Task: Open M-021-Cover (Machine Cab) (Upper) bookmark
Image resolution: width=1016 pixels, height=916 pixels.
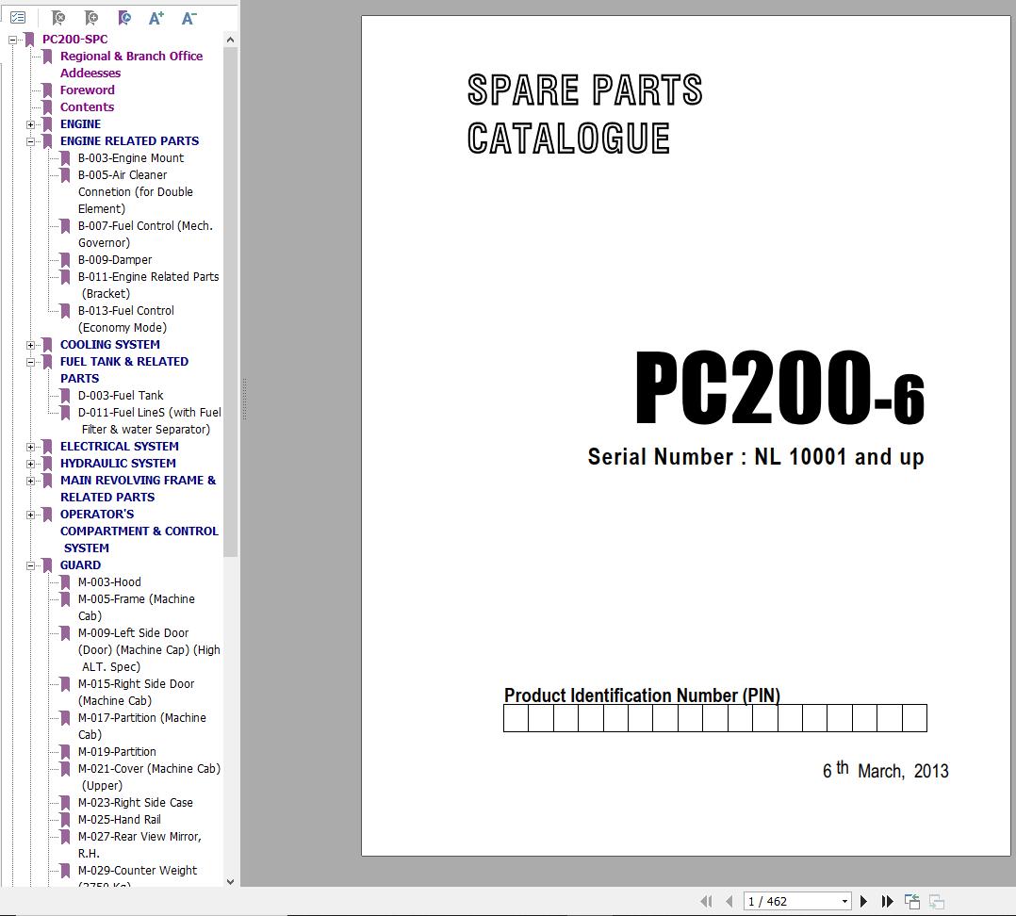Action: tap(149, 777)
